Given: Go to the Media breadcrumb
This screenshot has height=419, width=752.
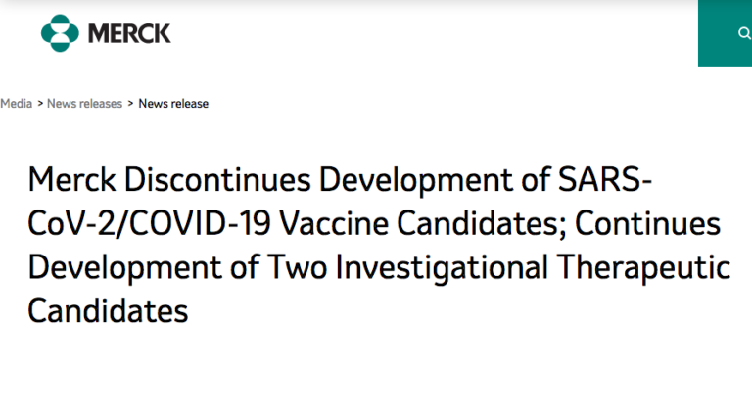Looking at the screenshot, I should 17,104.
